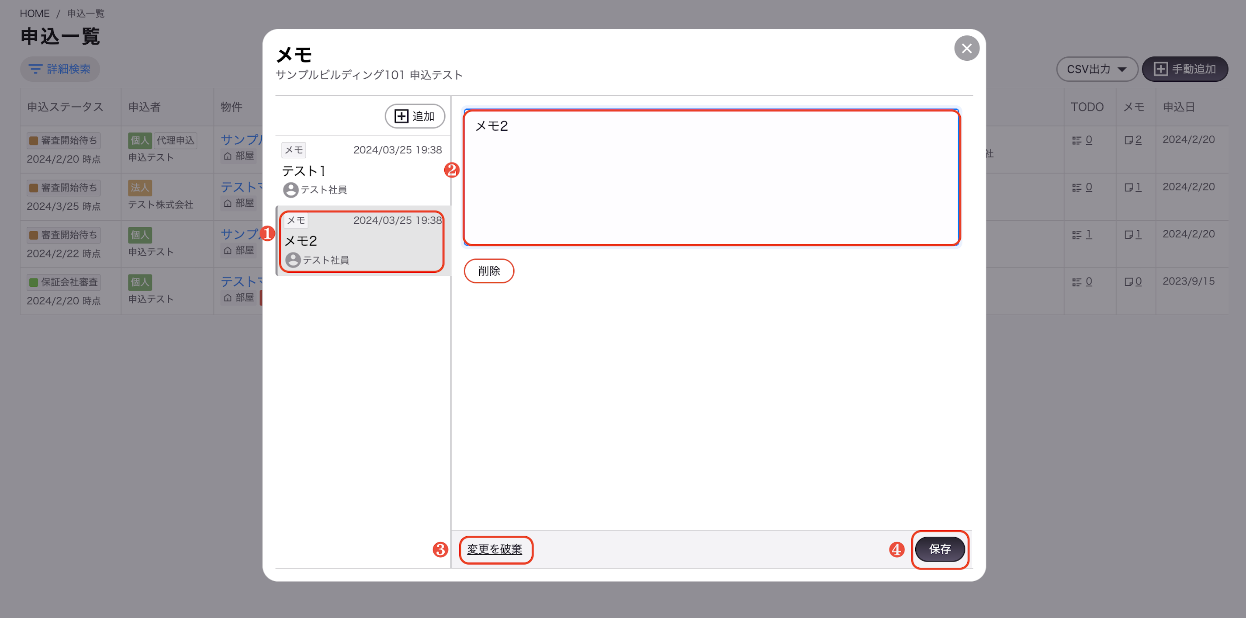Close the メモ dialog
Image resolution: width=1246 pixels, height=618 pixels.
(966, 49)
